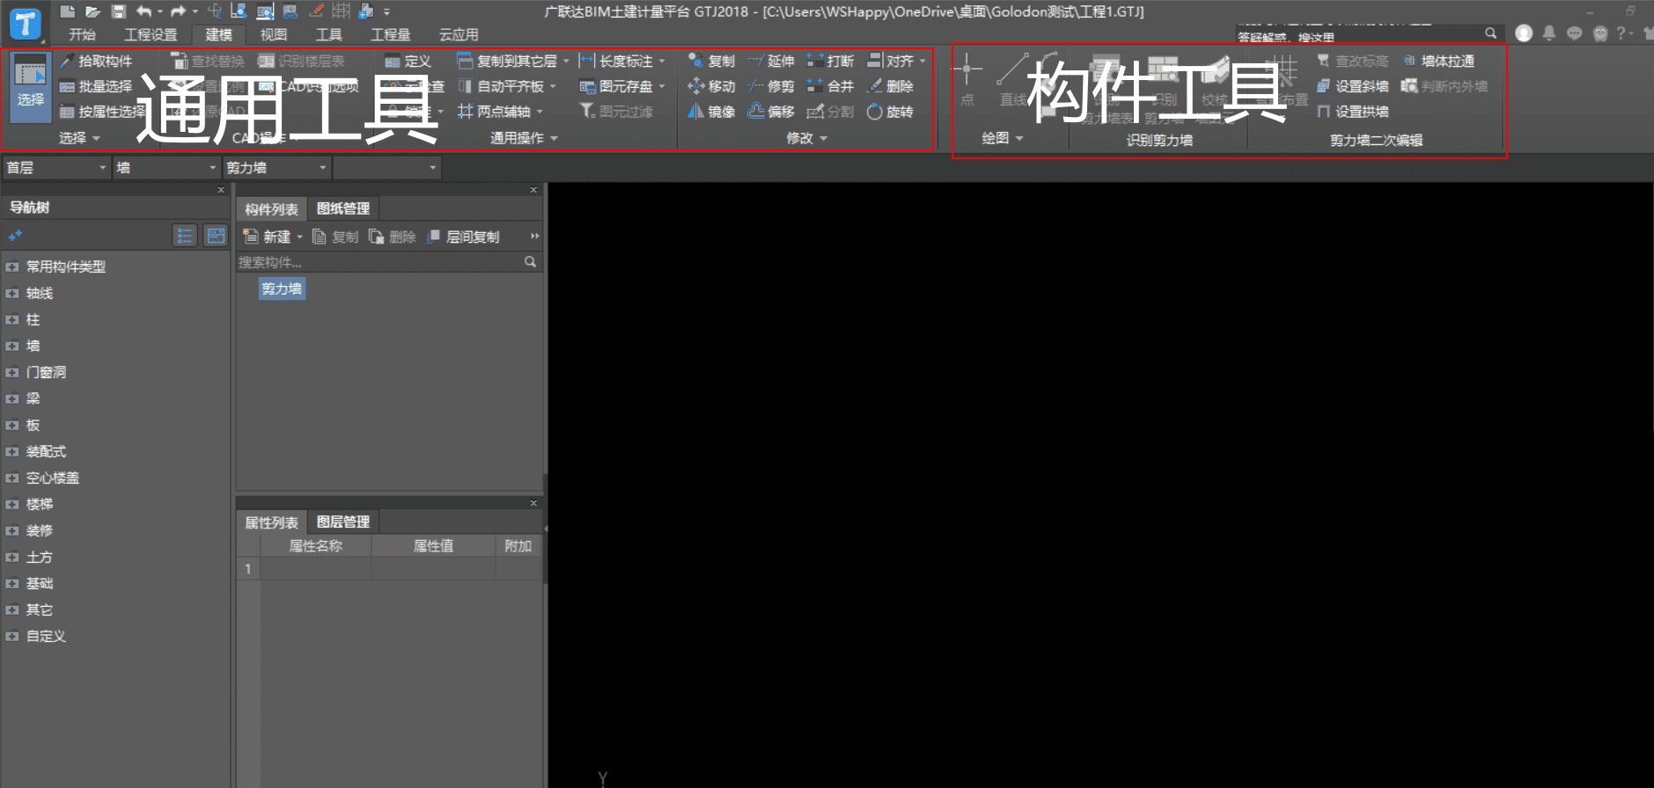This screenshot has width=1654, height=788.
Task: Click the 设置斜墙 sloped wall tool
Action: pos(1353,86)
